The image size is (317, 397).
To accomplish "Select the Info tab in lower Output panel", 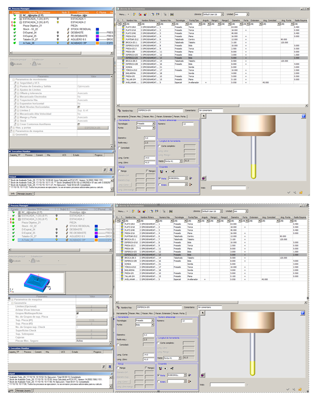I will (12, 391).
